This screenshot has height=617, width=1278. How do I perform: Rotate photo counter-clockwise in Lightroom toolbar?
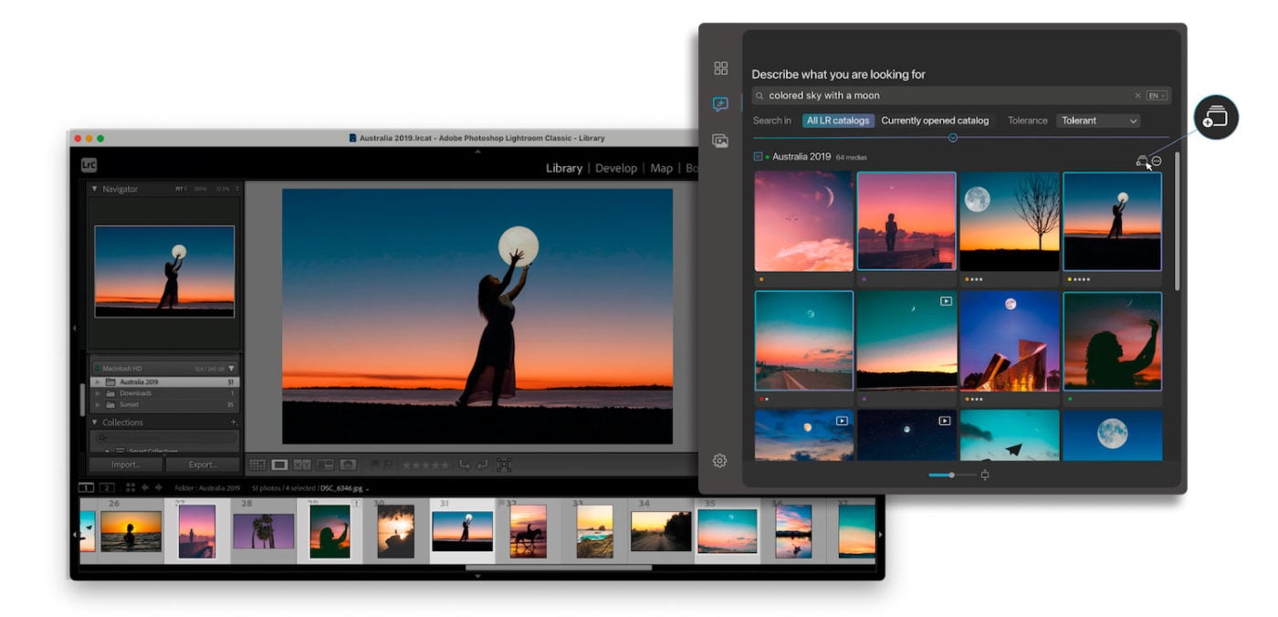(x=466, y=465)
